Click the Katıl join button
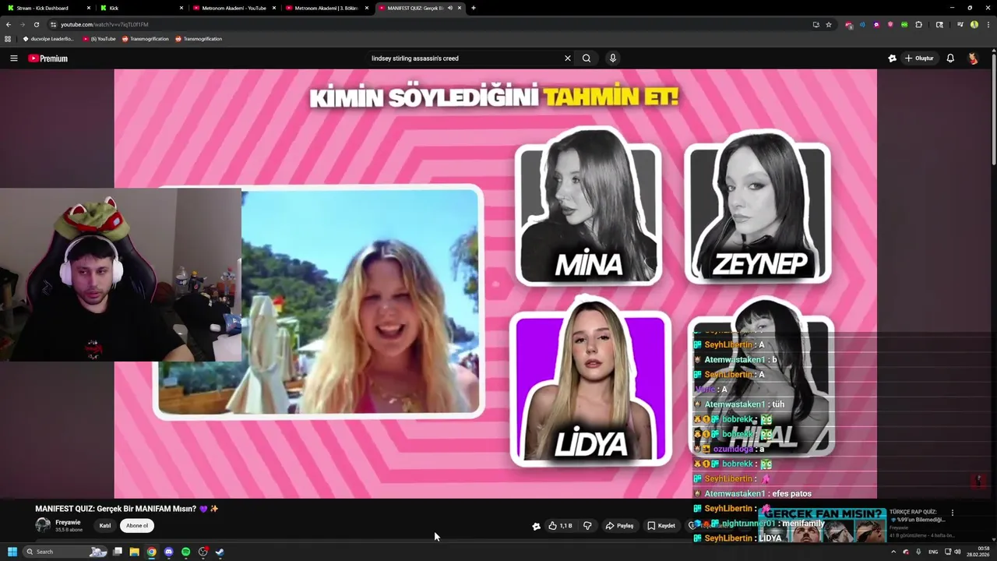Screen dimensions: 997x561 [105, 526]
